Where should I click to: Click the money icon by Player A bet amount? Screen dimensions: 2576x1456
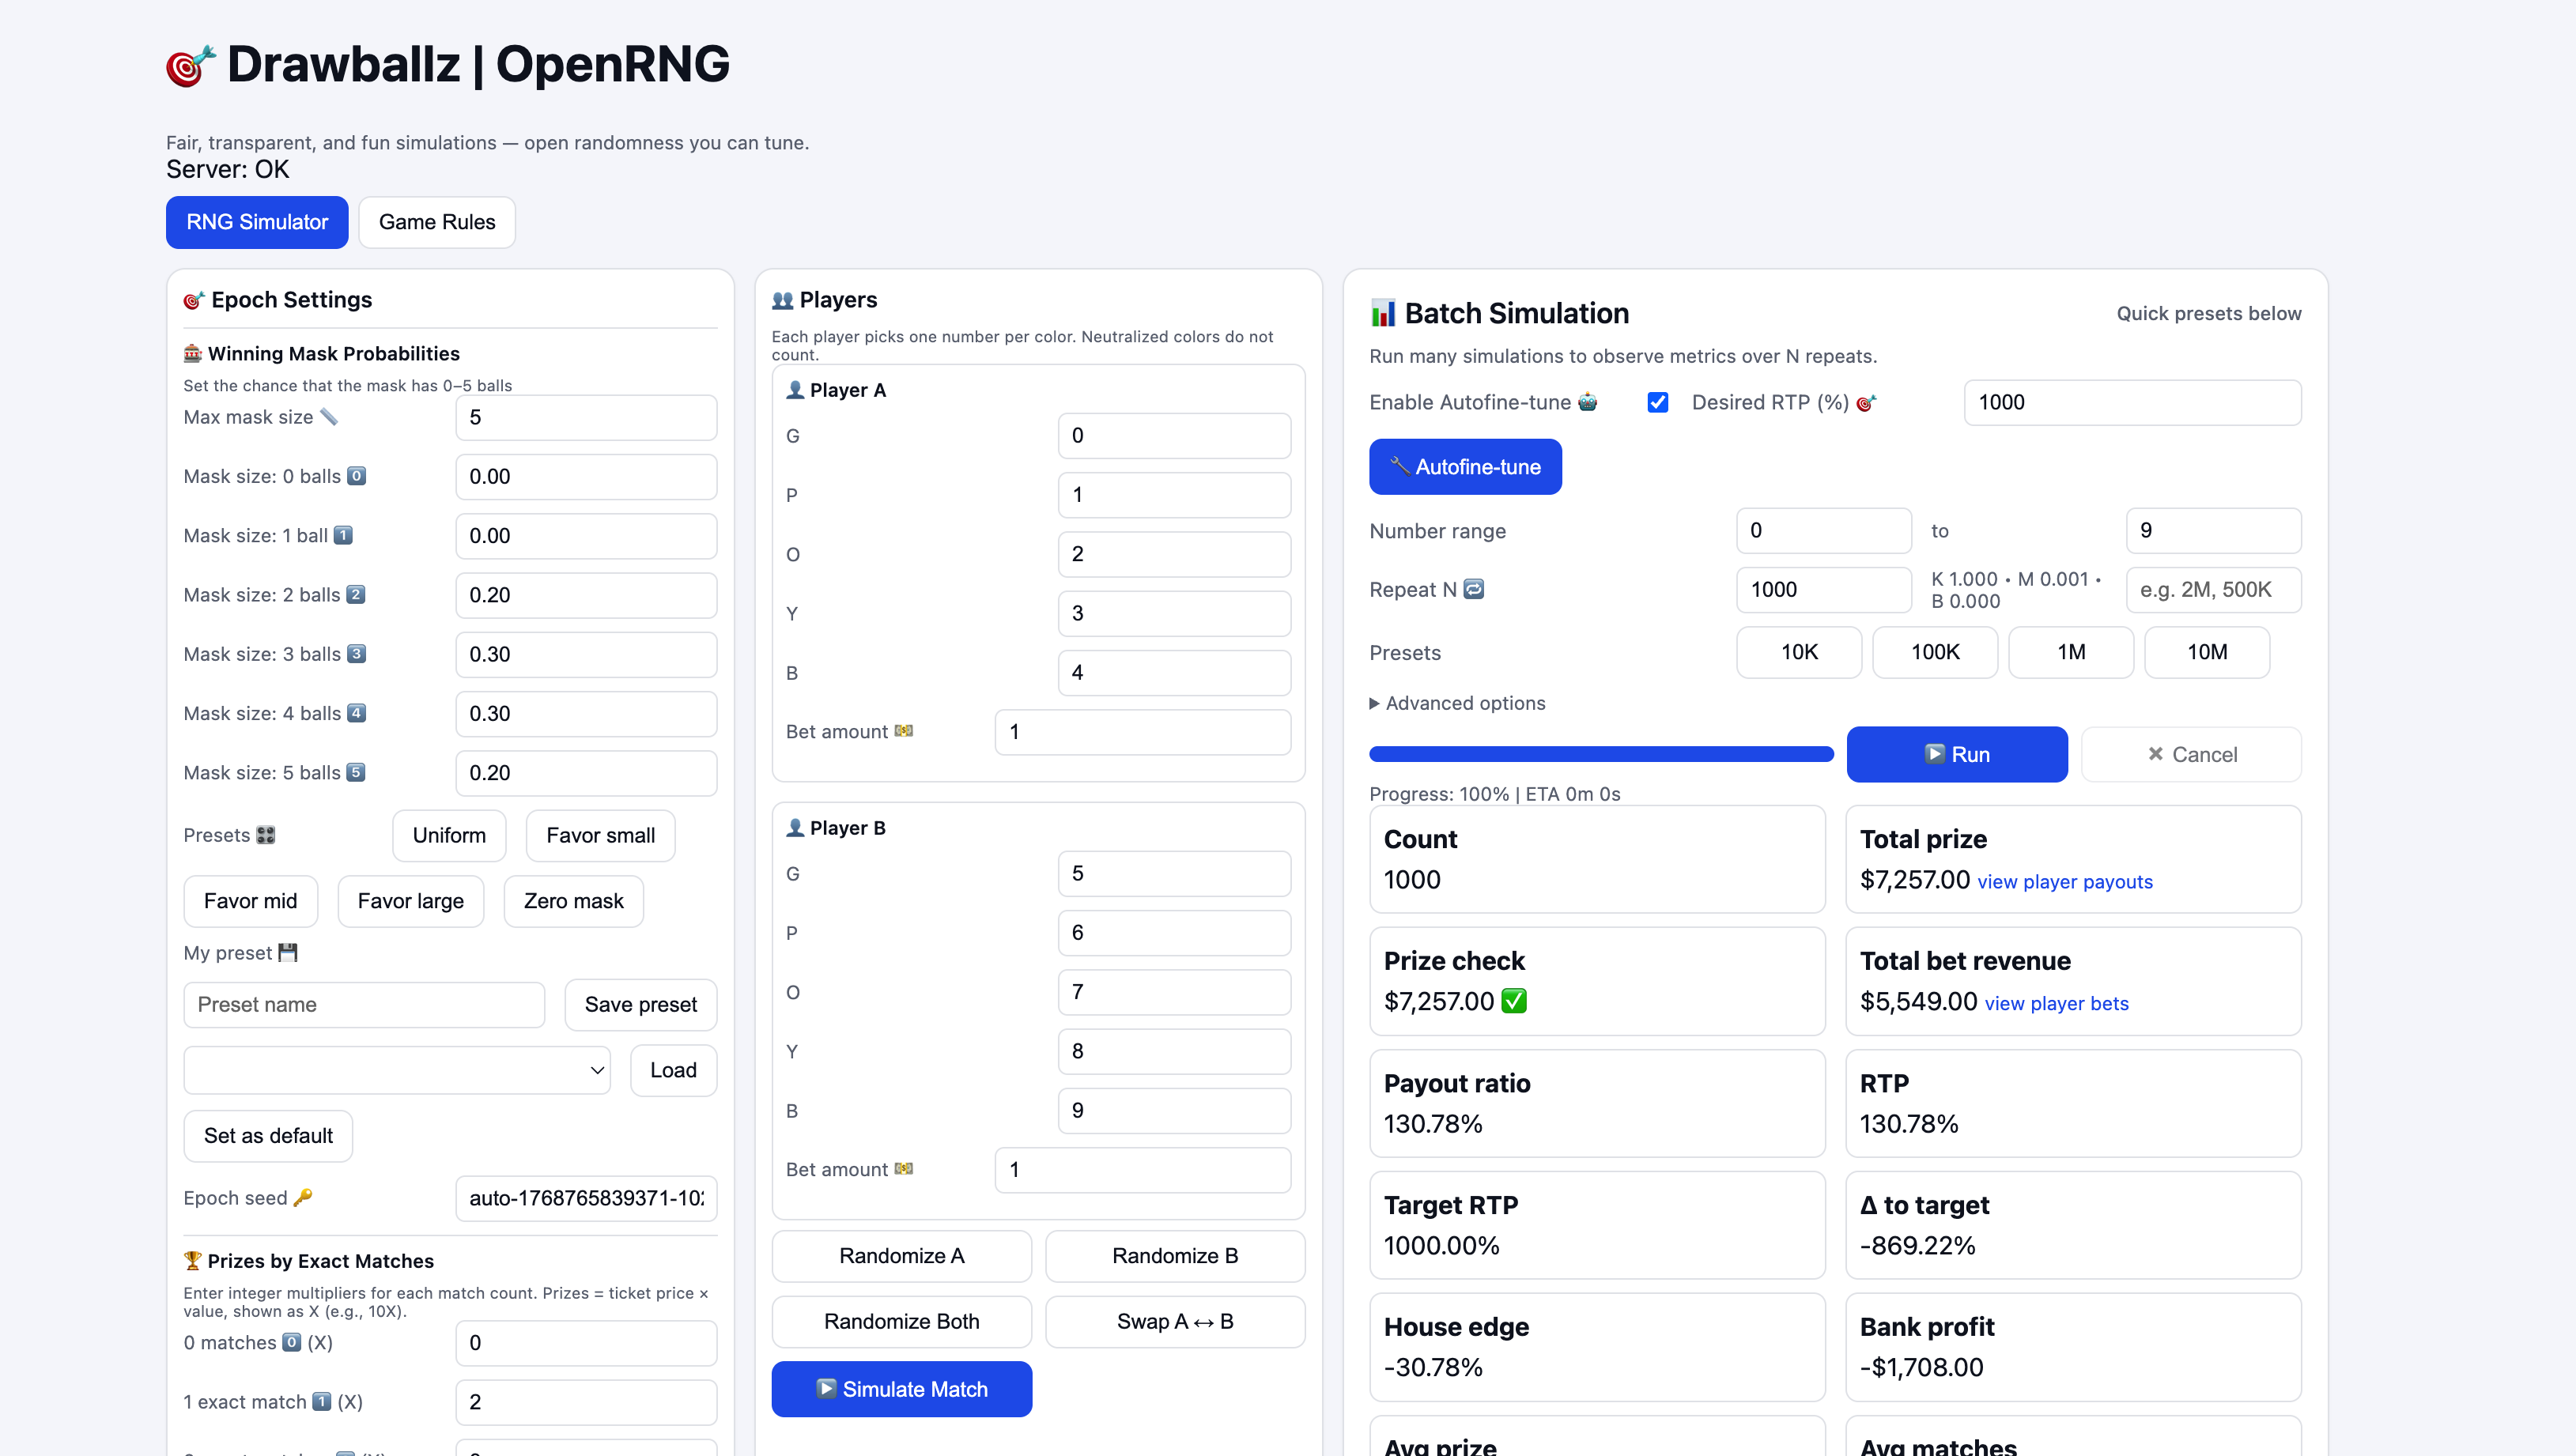click(x=904, y=731)
